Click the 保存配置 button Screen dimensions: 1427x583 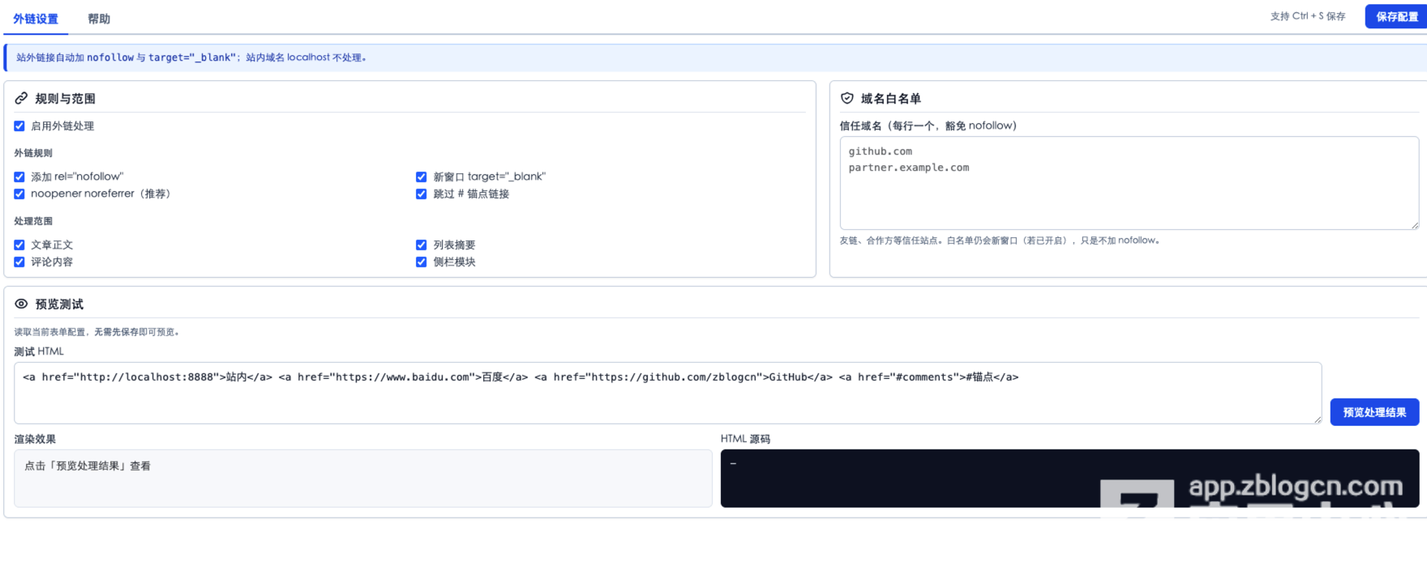coord(1397,16)
